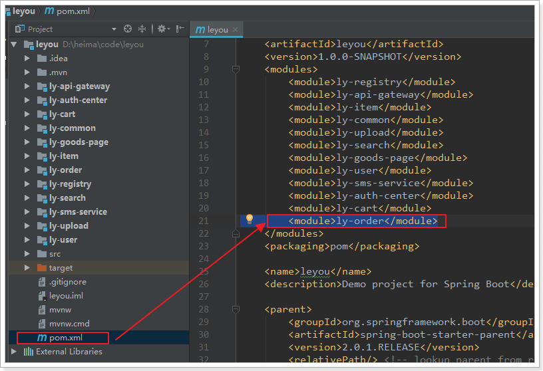Select the ly-search module folder

(x=67, y=198)
